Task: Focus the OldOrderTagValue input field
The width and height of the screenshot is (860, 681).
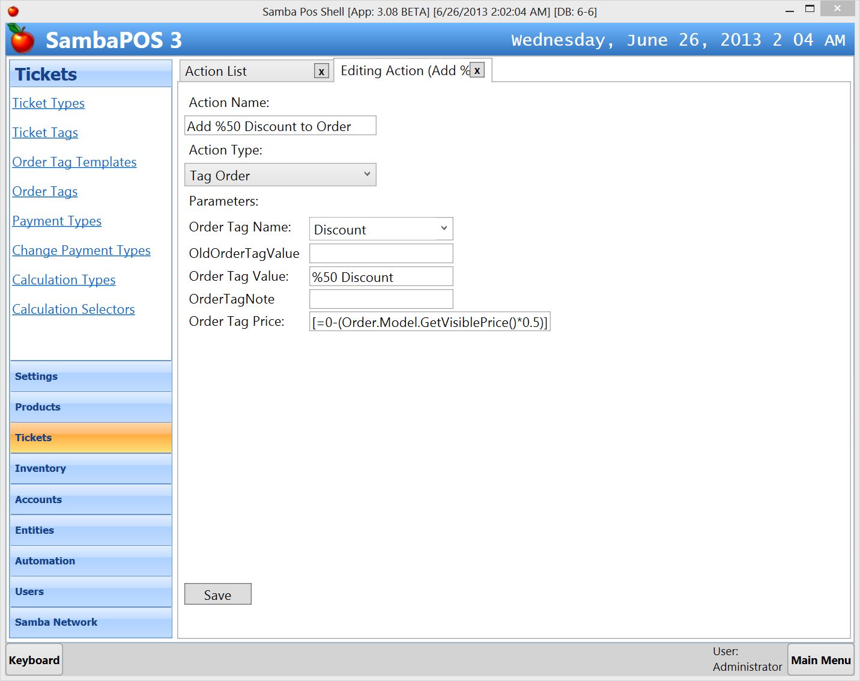Action: tap(381, 254)
